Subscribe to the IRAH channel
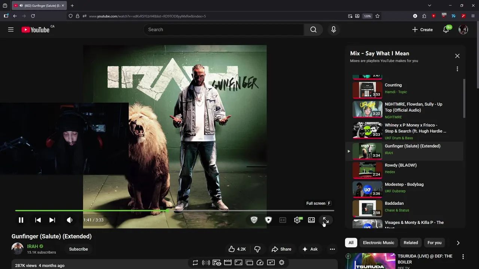Screen dimensions: 479x269 click(x=79, y=249)
